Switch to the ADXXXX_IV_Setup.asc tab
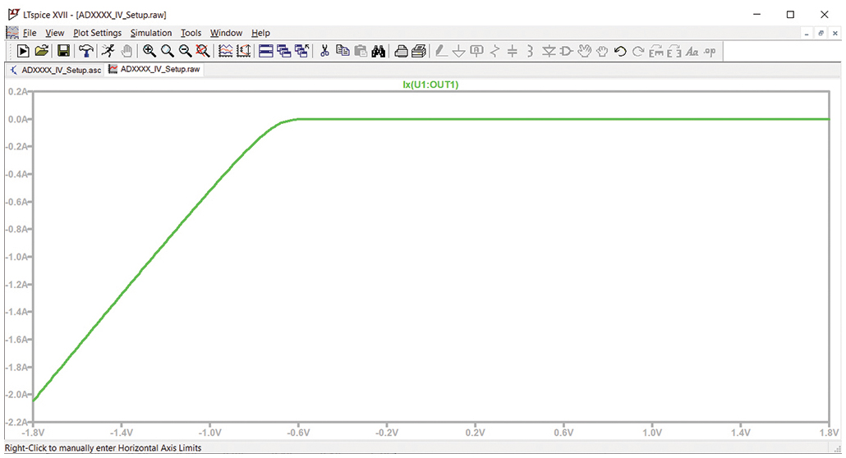 tap(54, 70)
